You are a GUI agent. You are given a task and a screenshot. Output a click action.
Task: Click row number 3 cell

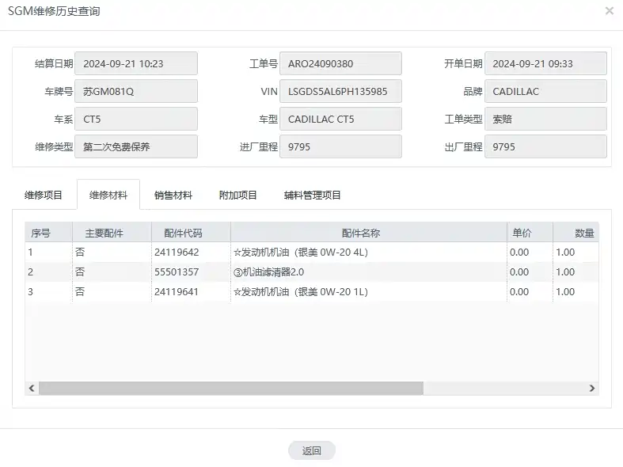pos(48,292)
